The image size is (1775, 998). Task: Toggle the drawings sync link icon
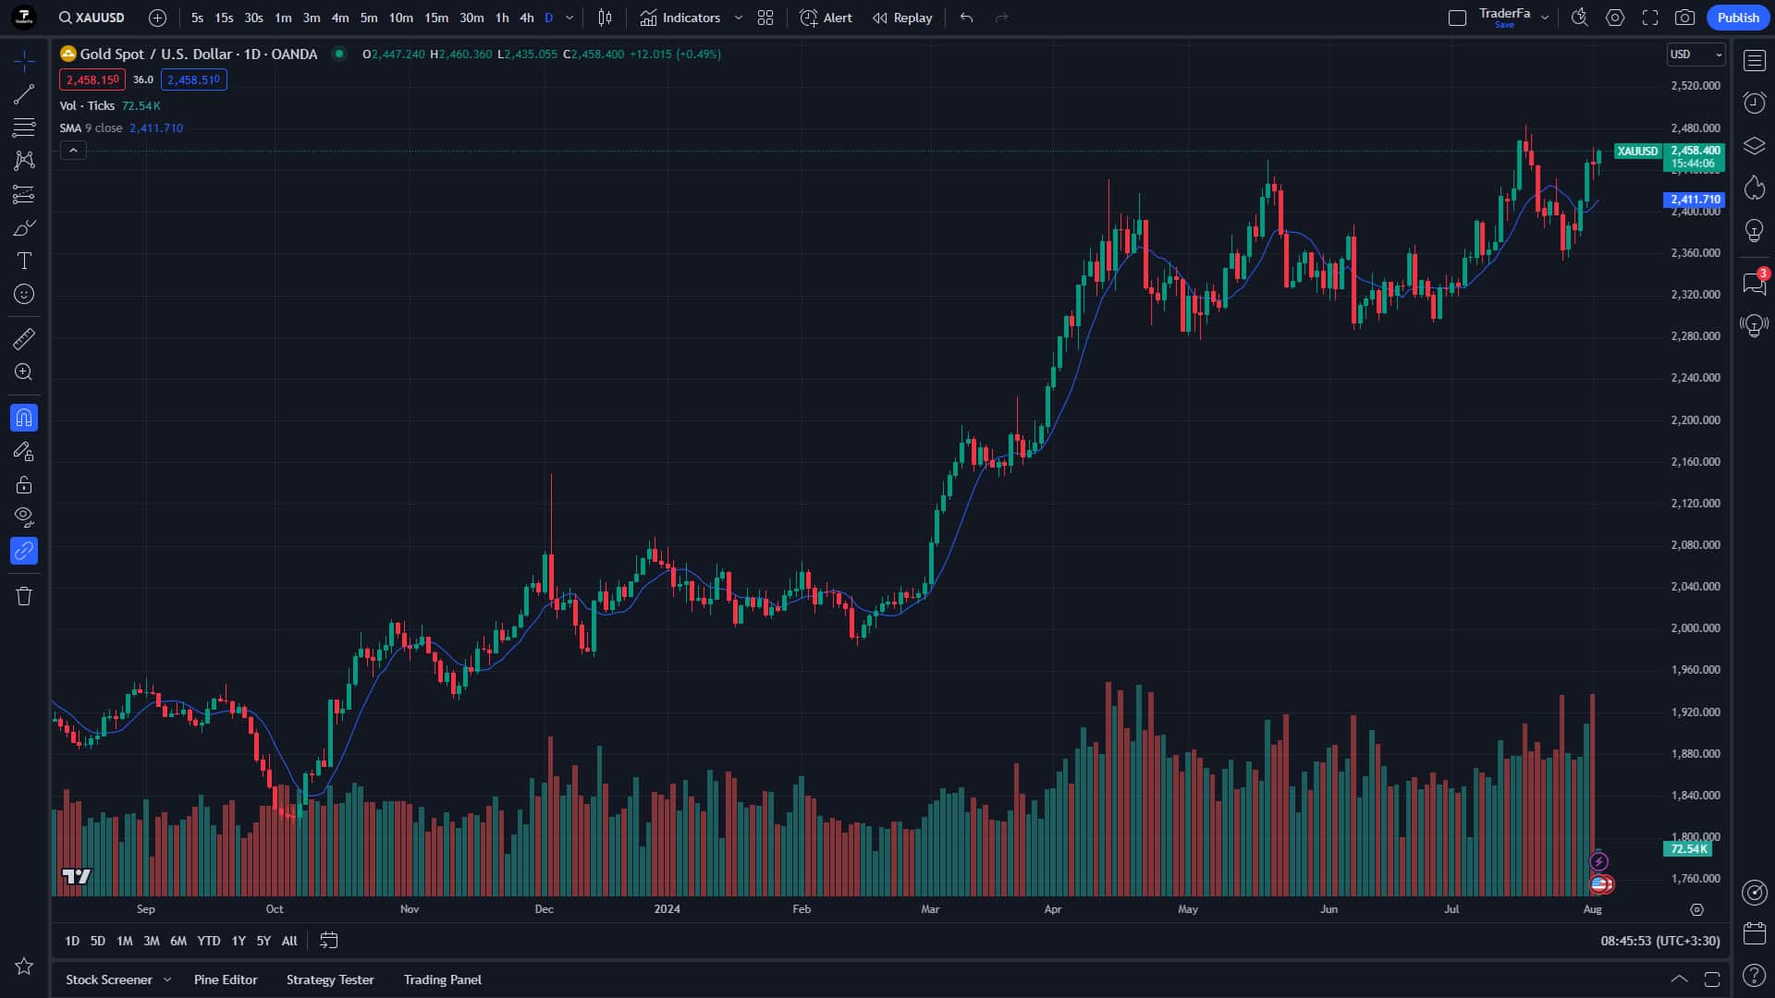(x=24, y=551)
